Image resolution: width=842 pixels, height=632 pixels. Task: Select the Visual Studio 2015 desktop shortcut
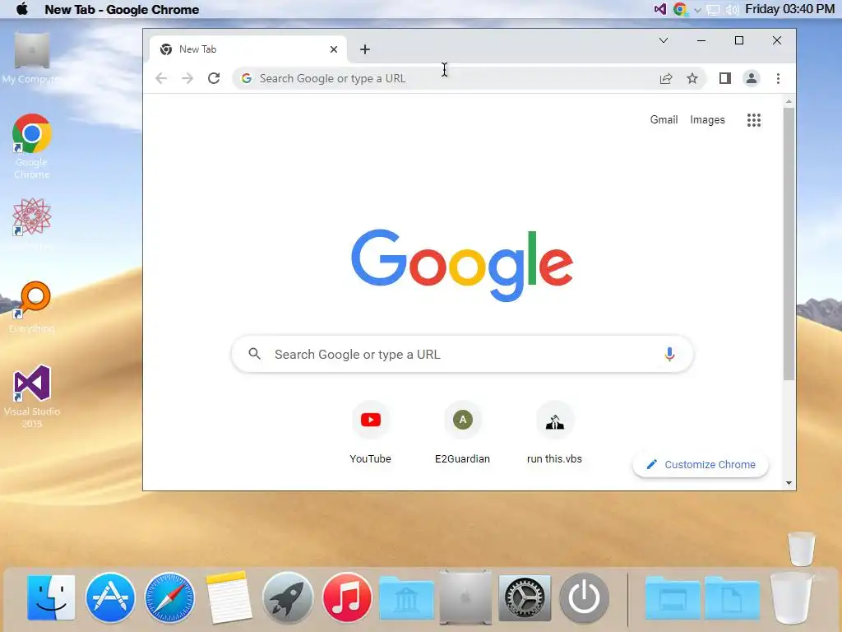coord(32,397)
